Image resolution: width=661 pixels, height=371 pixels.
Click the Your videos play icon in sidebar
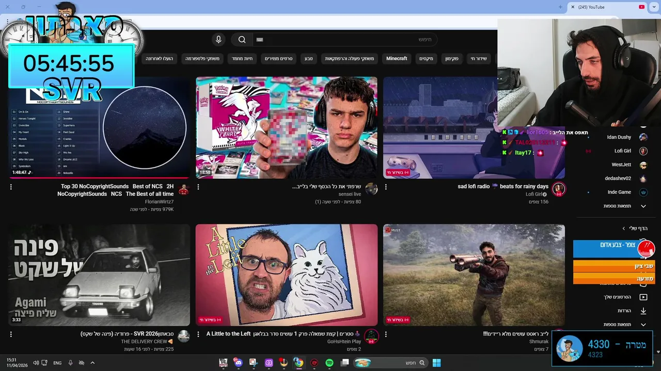coord(643,297)
